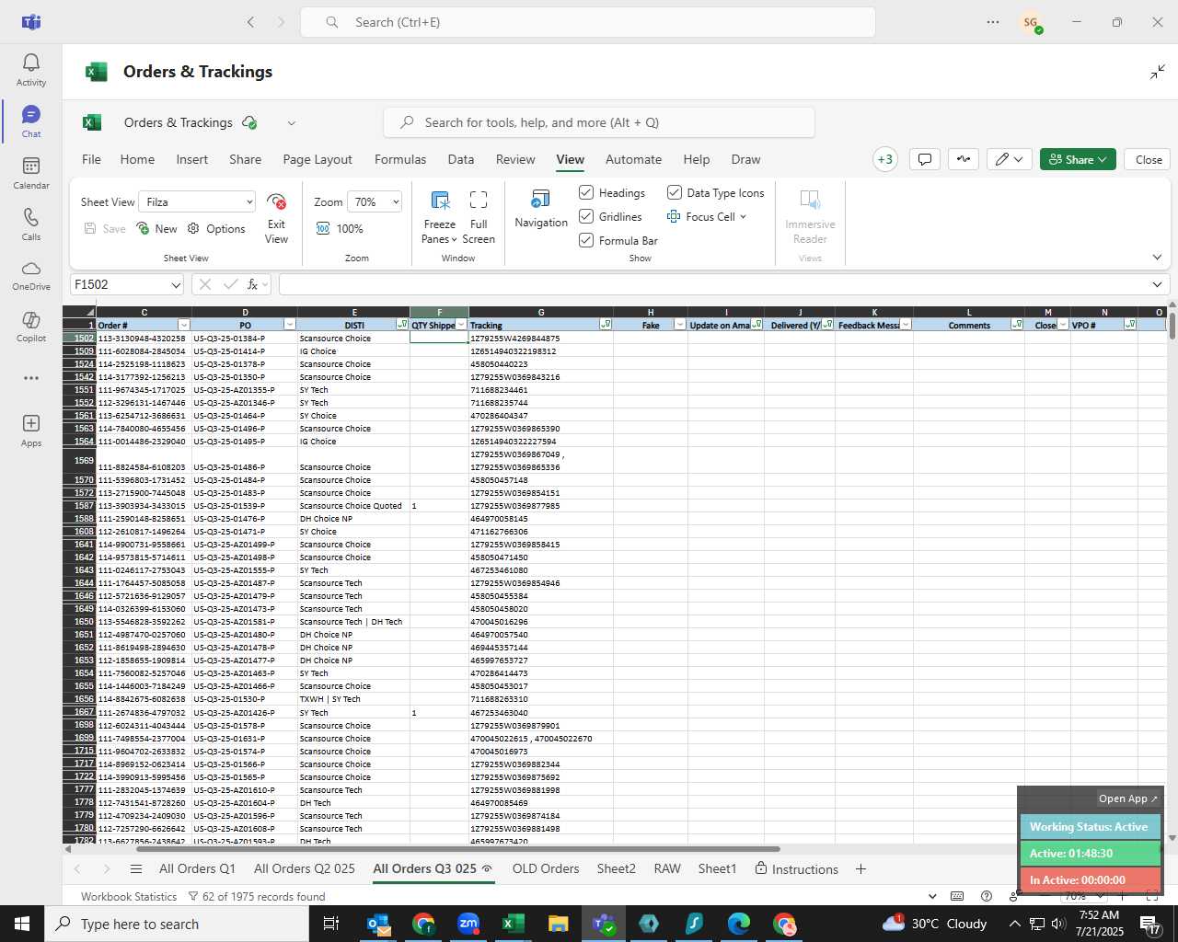
Task: Open the All Orders Q1 sheet
Action: coord(197,869)
